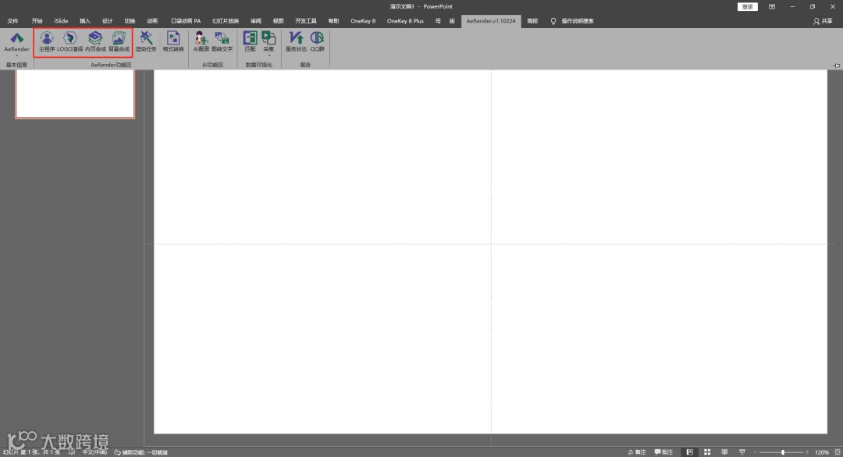Click the spell check status icon

click(72, 452)
